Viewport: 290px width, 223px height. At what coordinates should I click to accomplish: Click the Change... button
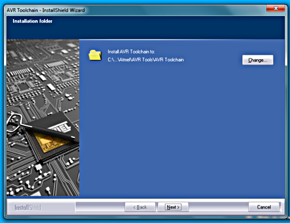click(258, 60)
